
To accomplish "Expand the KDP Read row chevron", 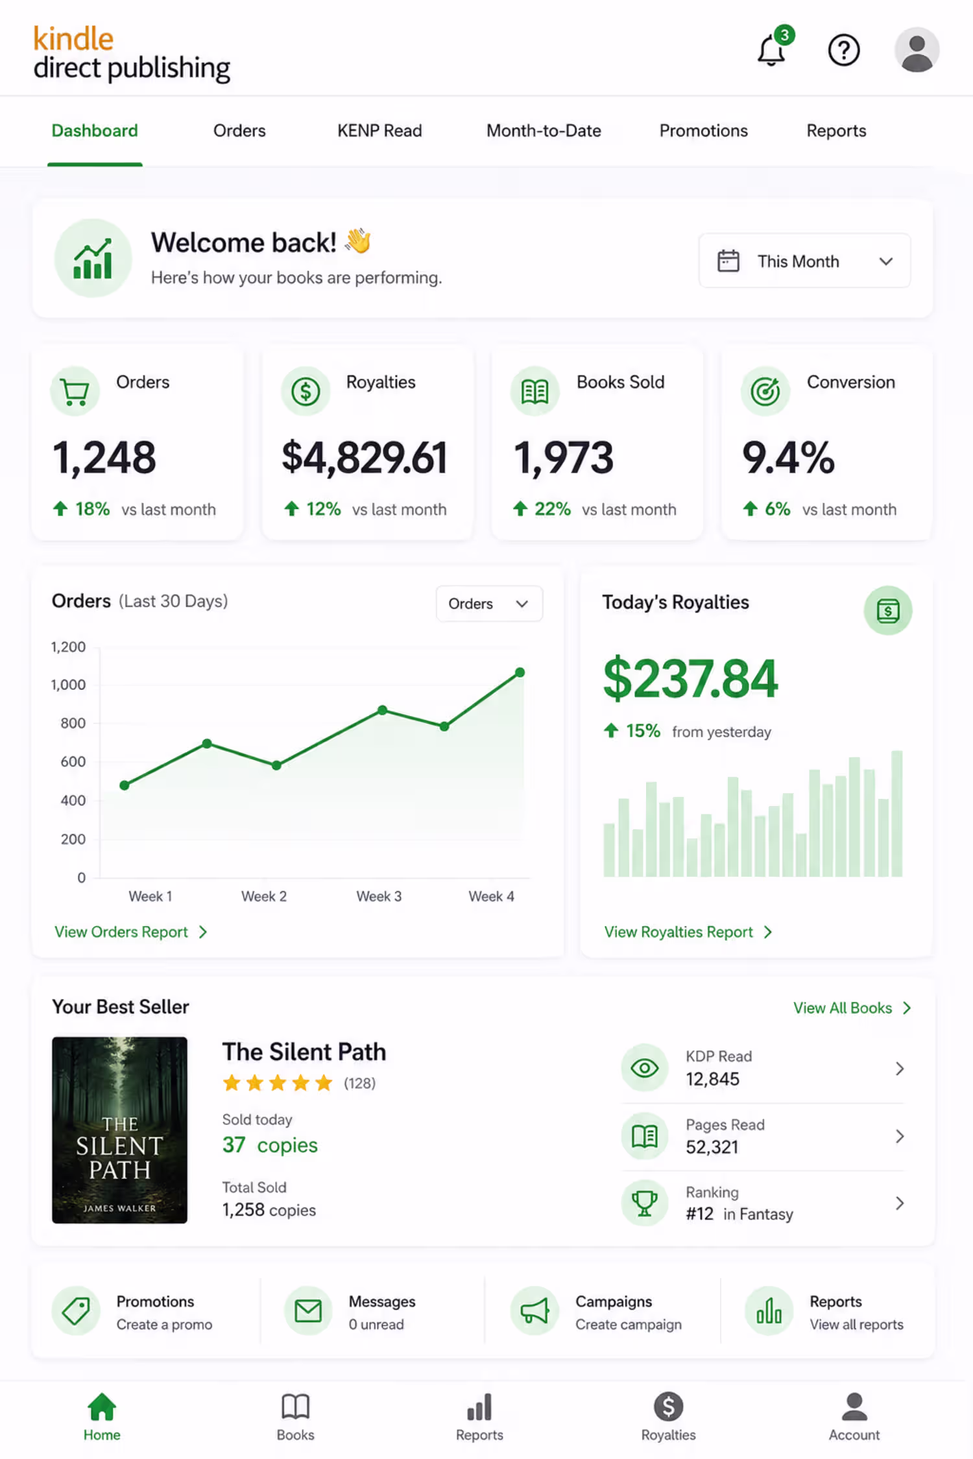I will click(899, 1068).
